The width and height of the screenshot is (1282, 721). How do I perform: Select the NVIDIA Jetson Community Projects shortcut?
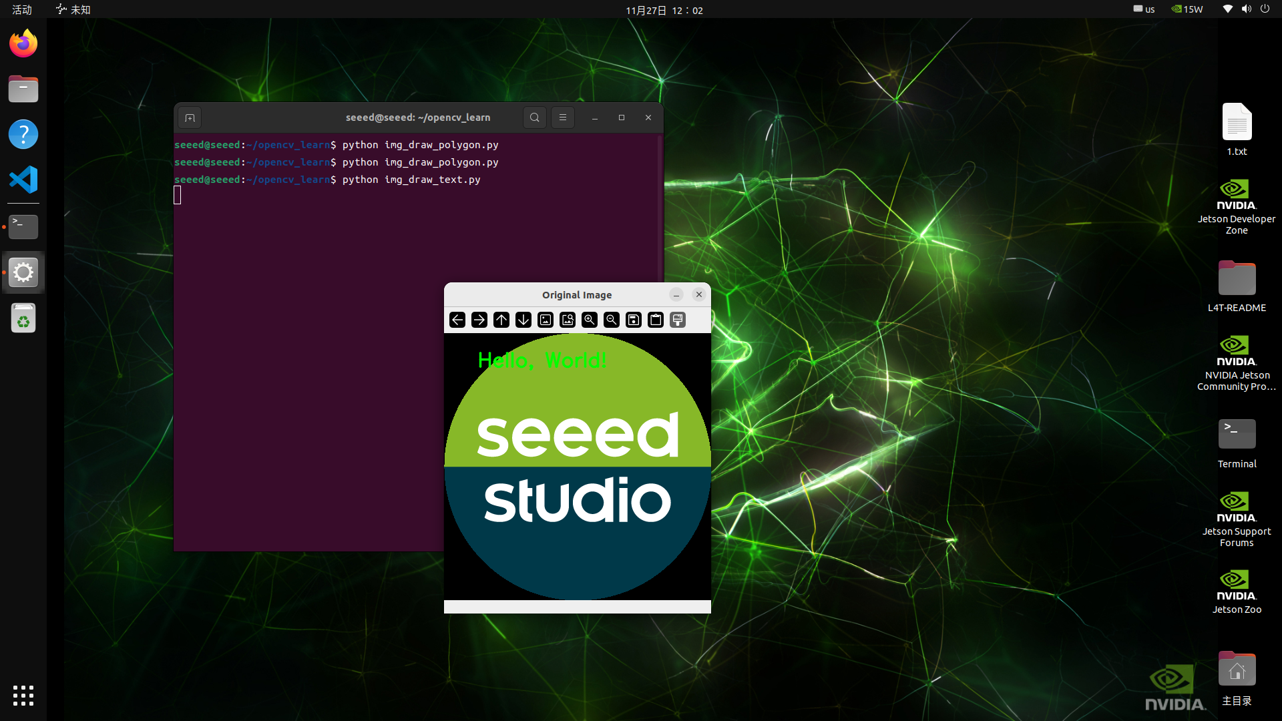(x=1237, y=363)
